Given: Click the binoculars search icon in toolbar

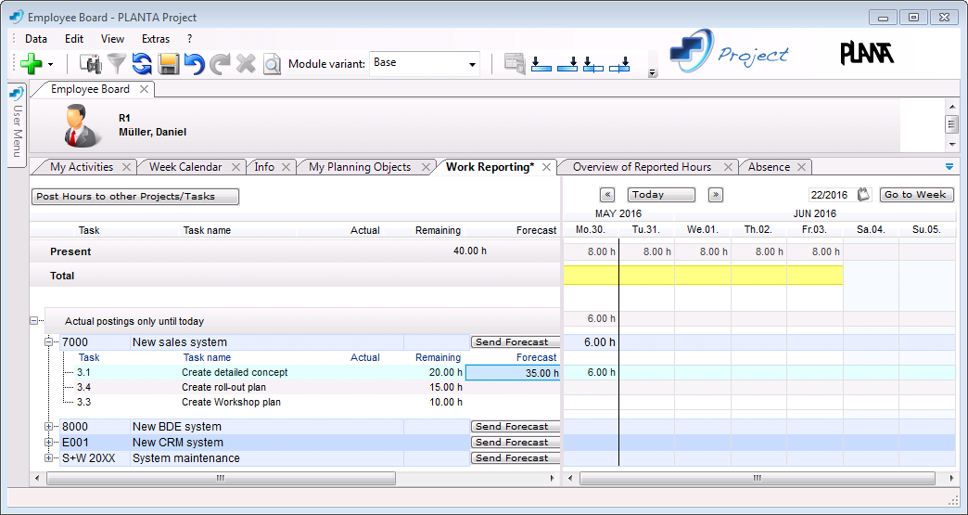Looking at the screenshot, I should coord(91,64).
